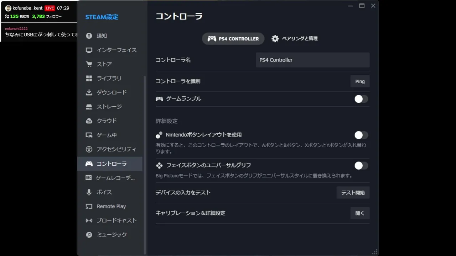Go to ゲーム中 settings

pyautogui.click(x=110, y=135)
